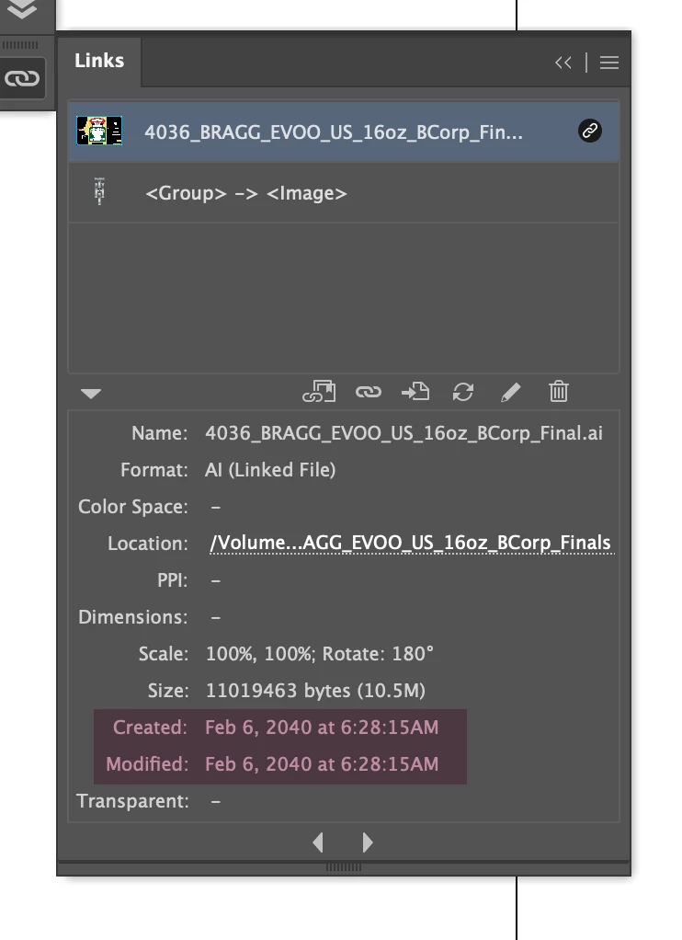
Task: Click the Go To Link icon
Action: tap(415, 392)
